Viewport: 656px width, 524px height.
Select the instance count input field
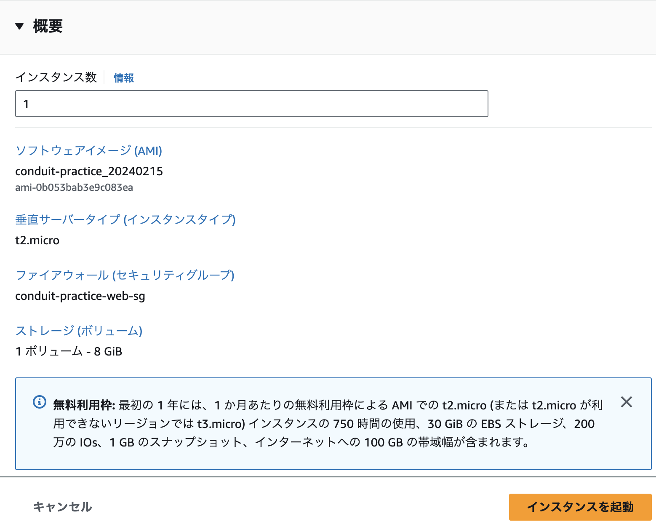click(x=251, y=104)
